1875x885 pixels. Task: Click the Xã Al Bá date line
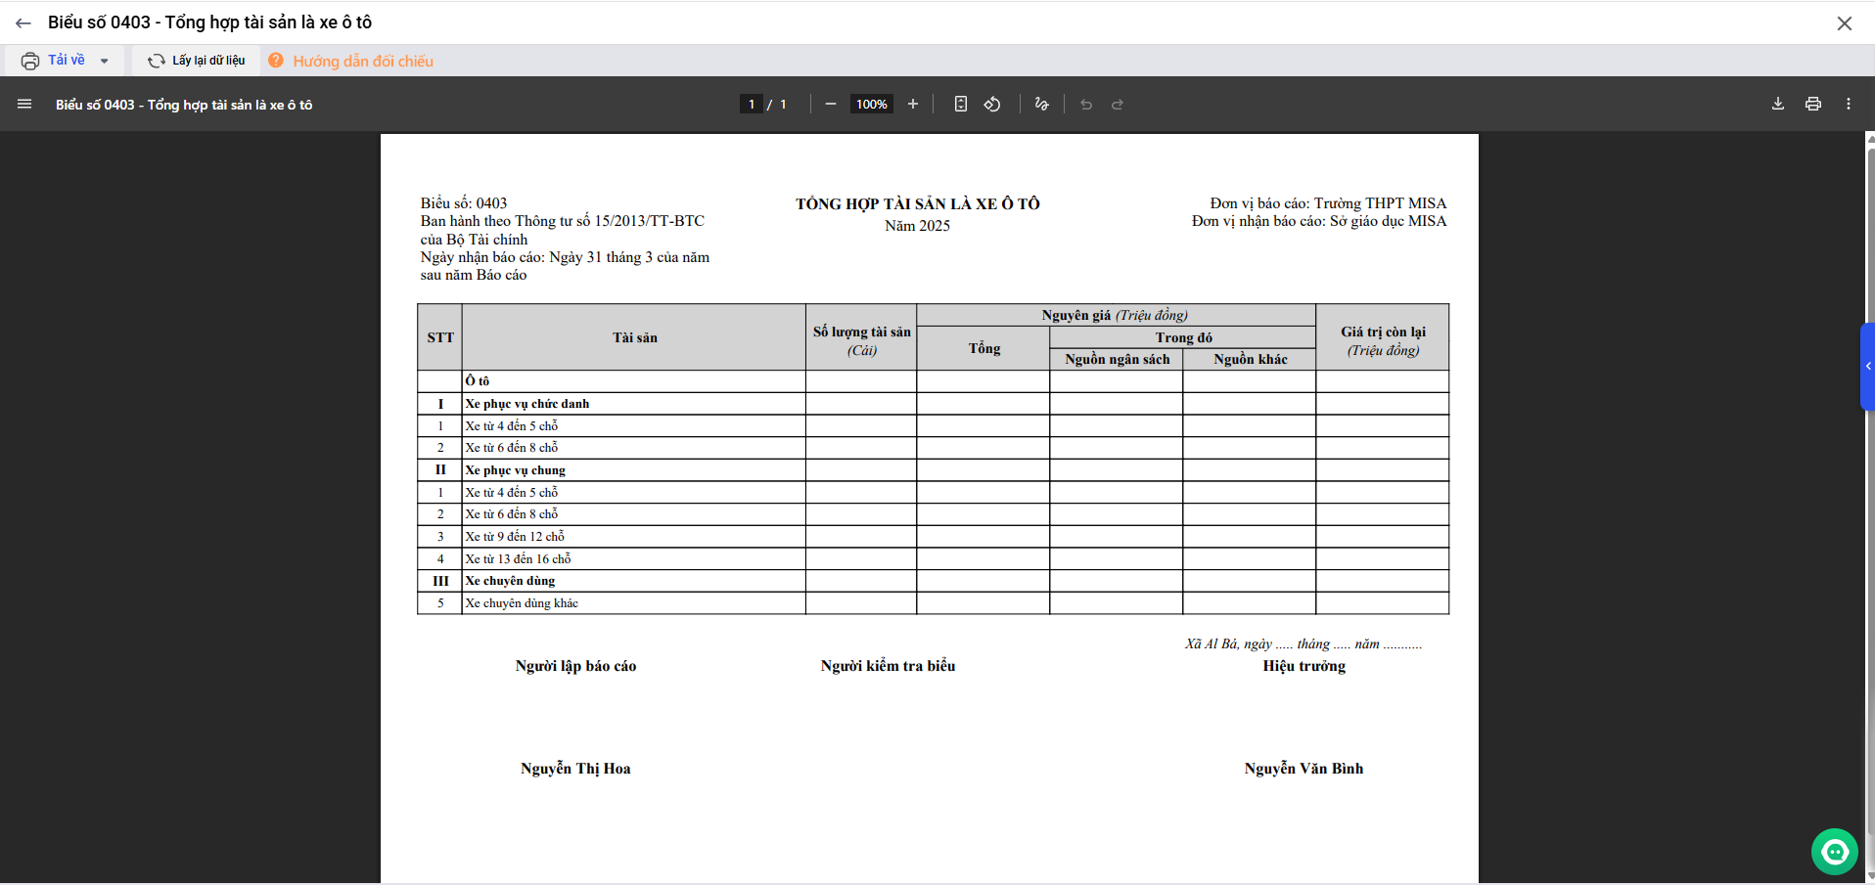1303,643
